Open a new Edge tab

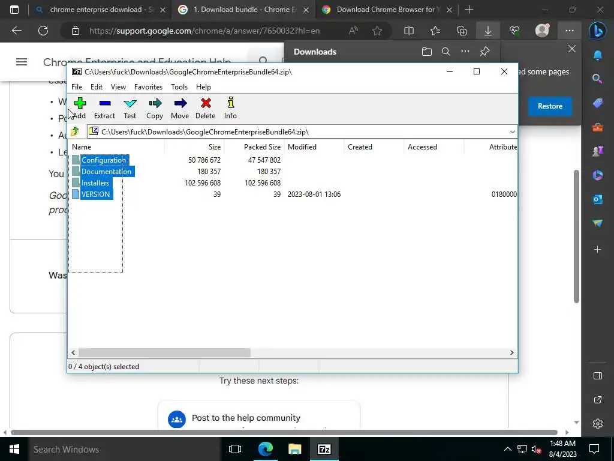click(469, 10)
